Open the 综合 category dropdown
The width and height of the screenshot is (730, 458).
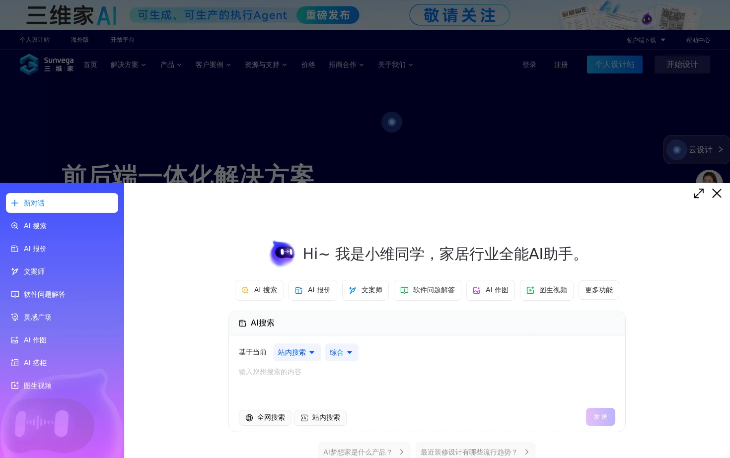pos(342,352)
